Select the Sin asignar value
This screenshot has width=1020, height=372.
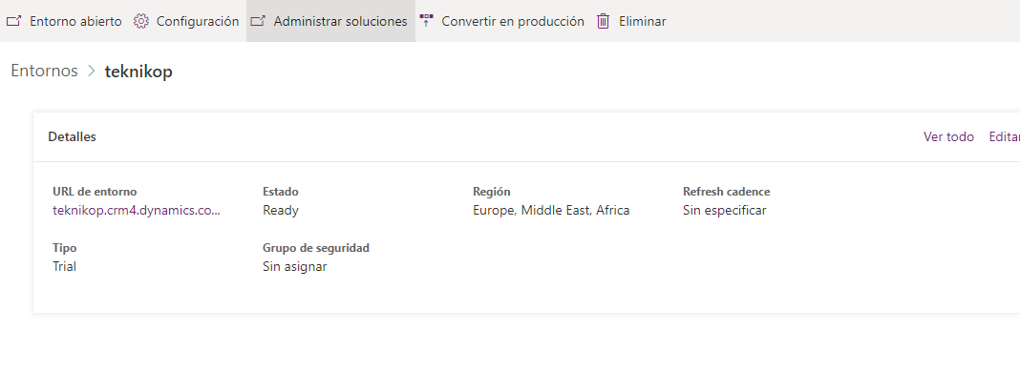coord(295,266)
